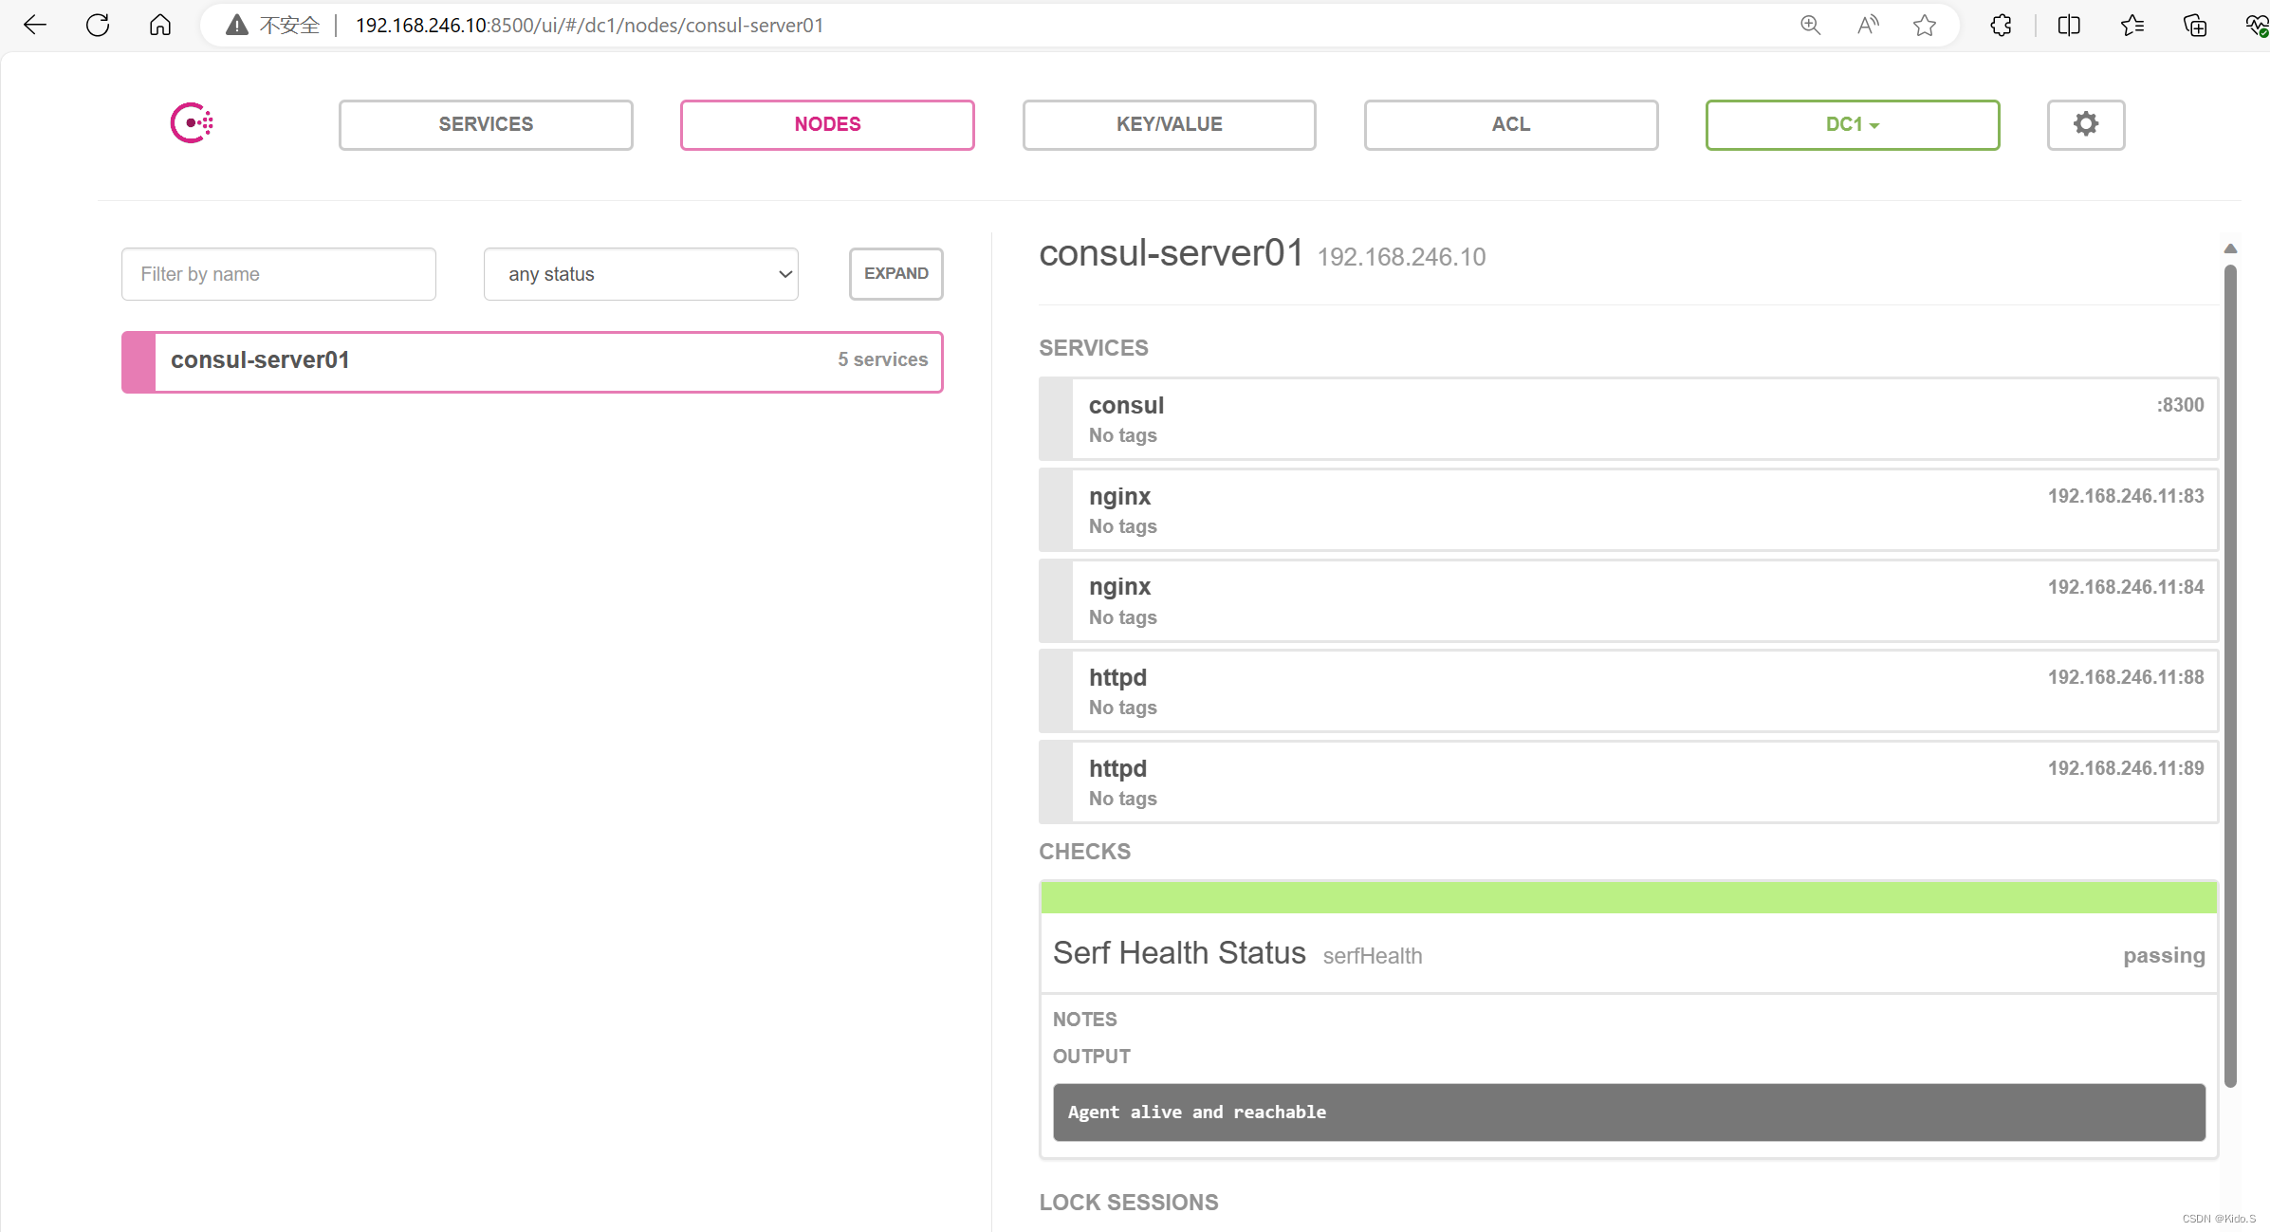This screenshot has height=1232, width=2270.
Task: Open the DC1 datacenter dropdown
Action: point(1853,124)
